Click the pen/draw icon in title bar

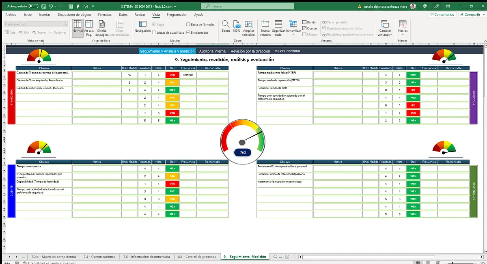[x=436, y=6]
